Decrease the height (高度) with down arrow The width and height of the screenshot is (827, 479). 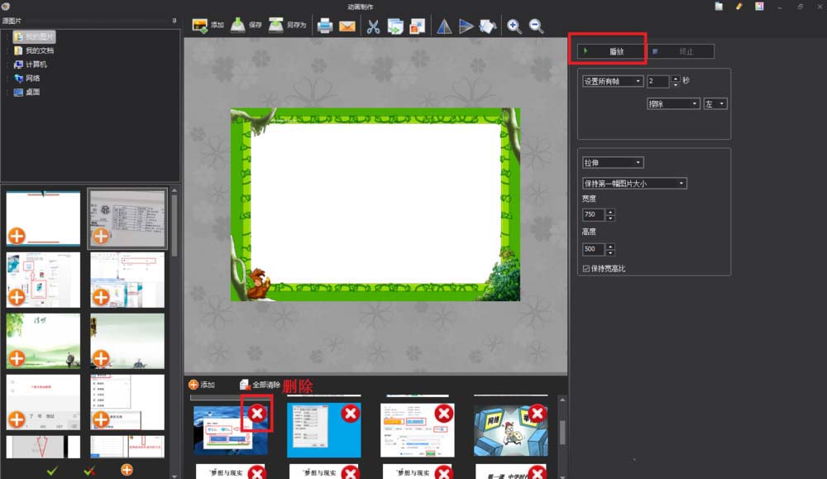pyautogui.click(x=610, y=252)
